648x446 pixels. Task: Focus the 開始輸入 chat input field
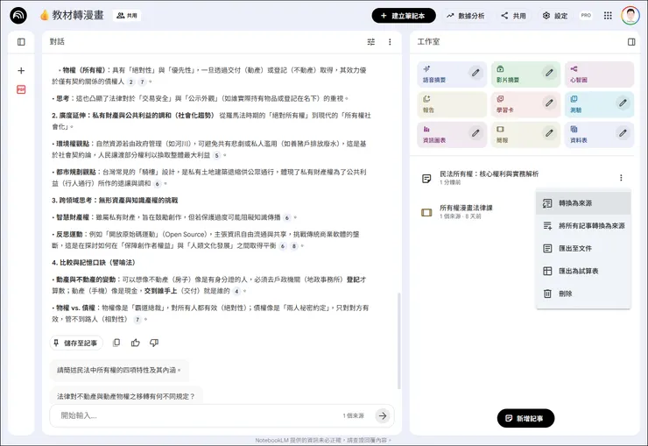pyautogui.click(x=199, y=415)
